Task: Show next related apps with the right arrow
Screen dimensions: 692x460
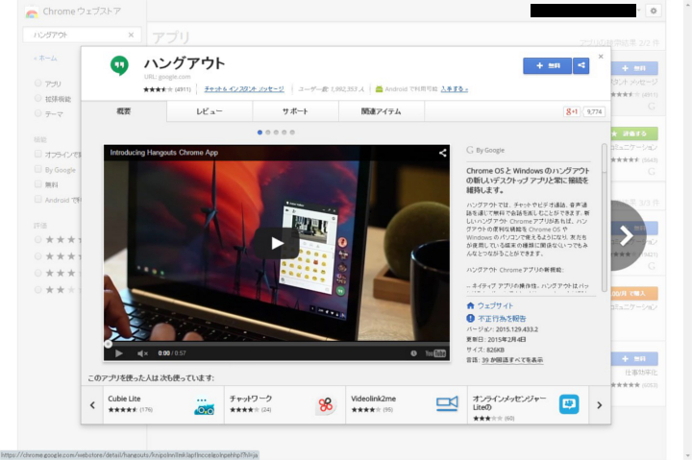Action: [600, 405]
